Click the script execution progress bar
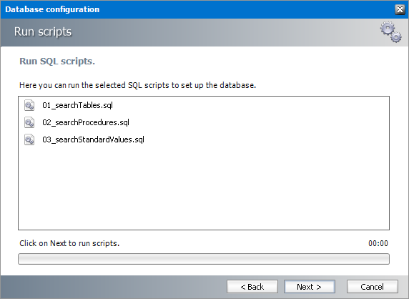 click(204, 259)
